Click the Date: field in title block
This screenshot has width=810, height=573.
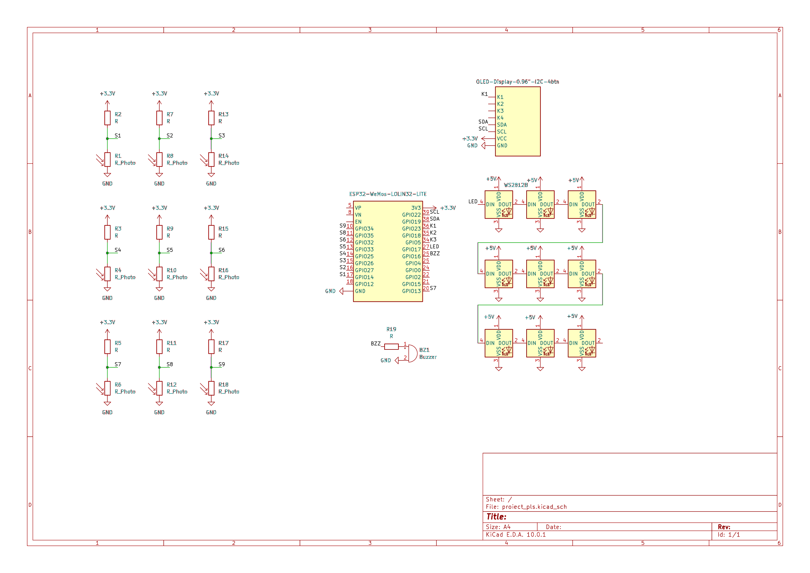(554, 527)
